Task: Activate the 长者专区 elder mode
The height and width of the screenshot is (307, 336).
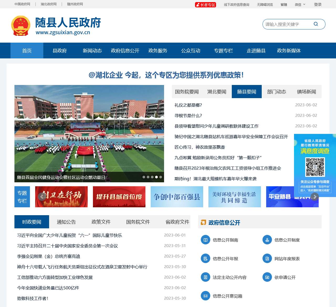Action: [205, 4]
